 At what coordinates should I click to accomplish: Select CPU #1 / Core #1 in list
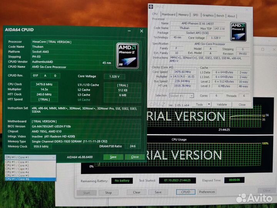click(30, 162)
